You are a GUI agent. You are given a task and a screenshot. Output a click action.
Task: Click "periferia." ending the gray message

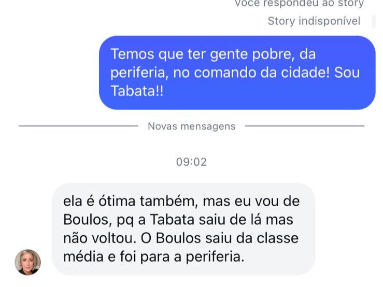215,257
